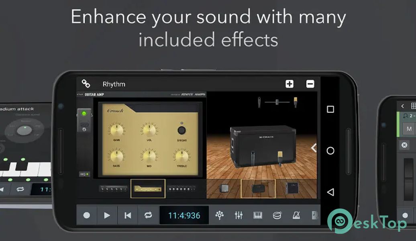Click the circled X icon on right phone
This screenshot has width=416, height=241.
[404, 145]
